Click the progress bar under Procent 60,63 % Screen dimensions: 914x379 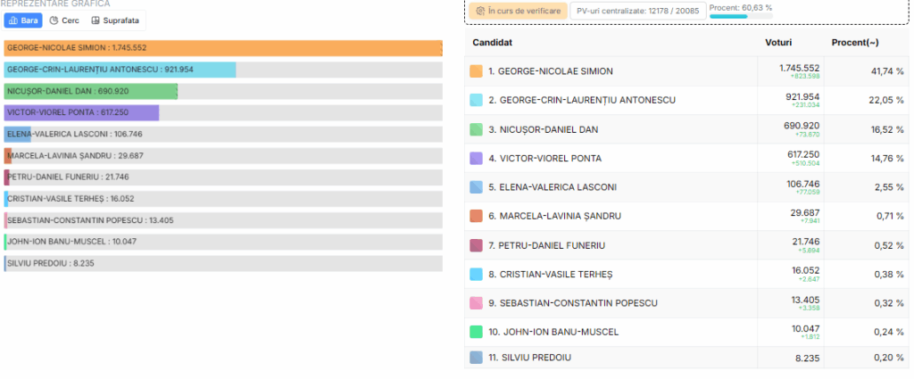(740, 16)
